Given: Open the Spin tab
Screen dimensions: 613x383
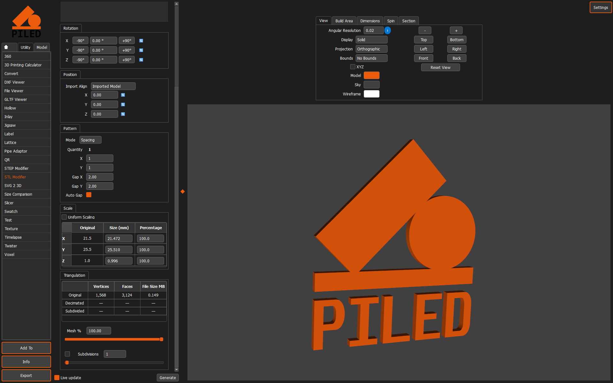Looking at the screenshot, I should click(391, 21).
